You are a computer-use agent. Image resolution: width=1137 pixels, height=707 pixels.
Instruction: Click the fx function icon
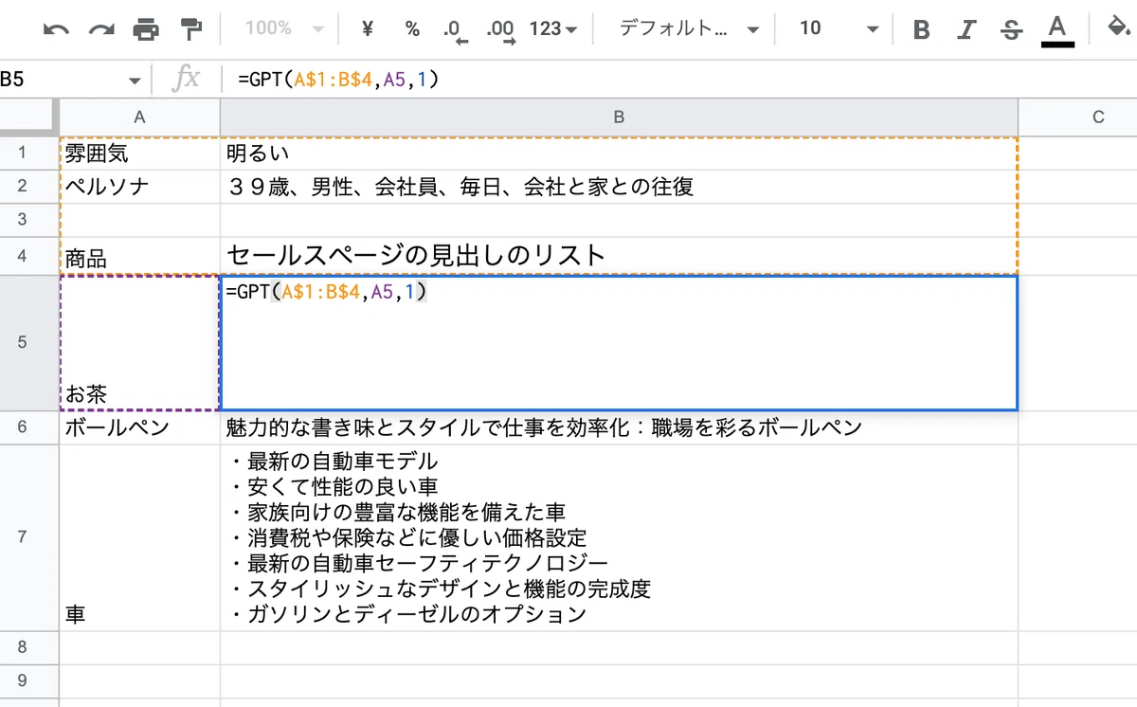click(186, 80)
